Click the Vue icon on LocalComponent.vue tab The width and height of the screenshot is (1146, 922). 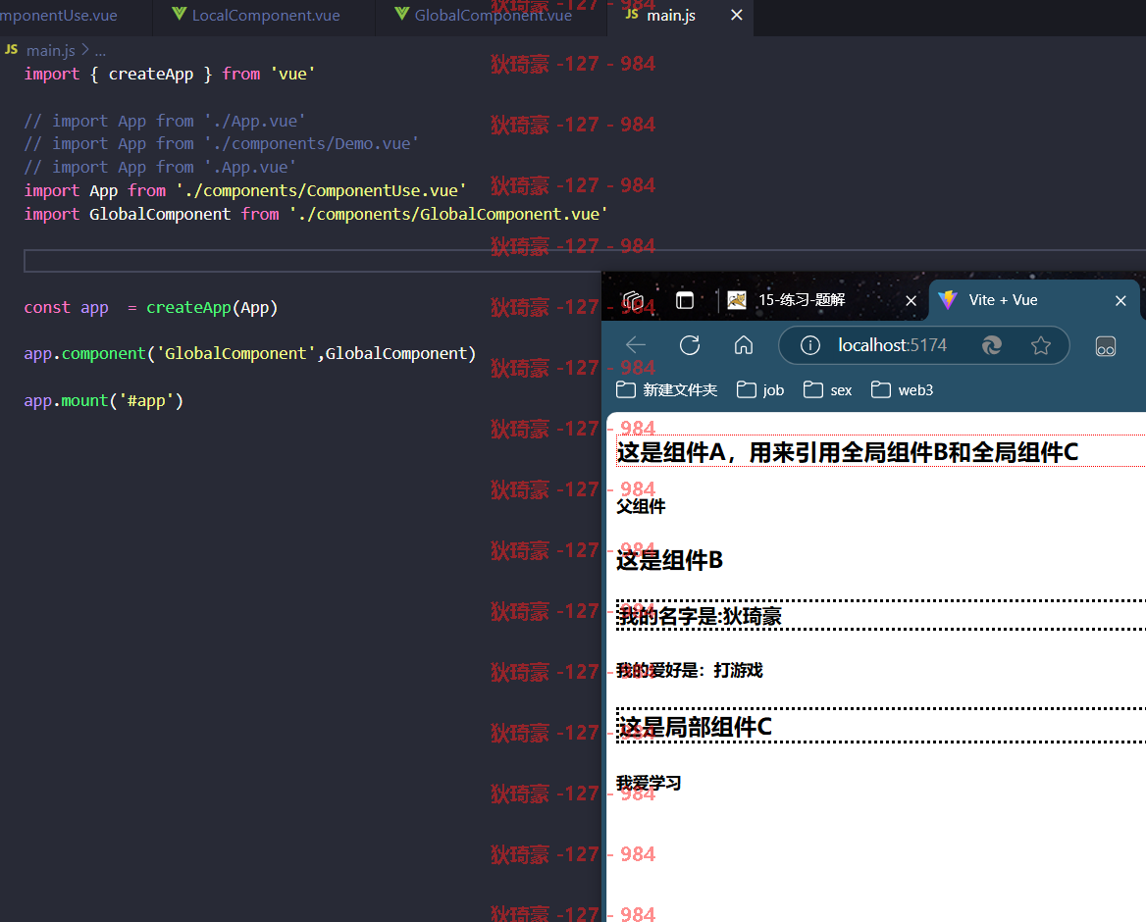click(179, 14)
